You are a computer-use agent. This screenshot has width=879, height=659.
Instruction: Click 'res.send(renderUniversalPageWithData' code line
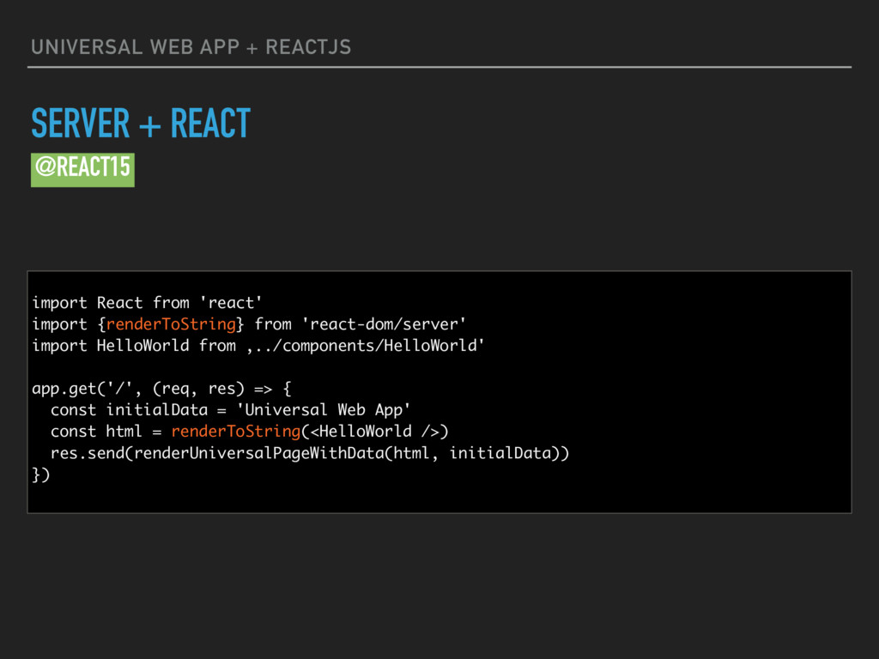point(309,453)
